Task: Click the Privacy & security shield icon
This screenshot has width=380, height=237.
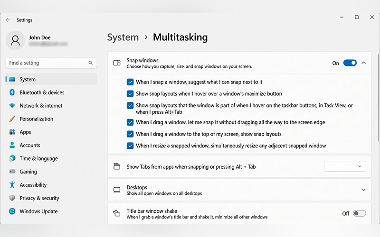Action: tap(12, 198)
